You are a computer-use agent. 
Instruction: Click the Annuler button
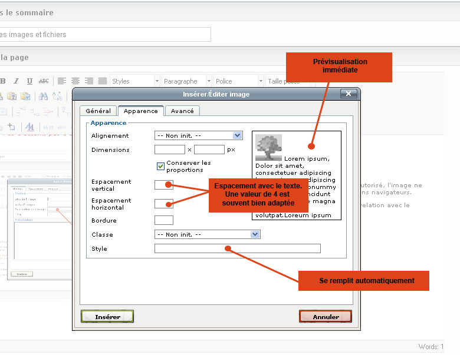pos(326,317)
